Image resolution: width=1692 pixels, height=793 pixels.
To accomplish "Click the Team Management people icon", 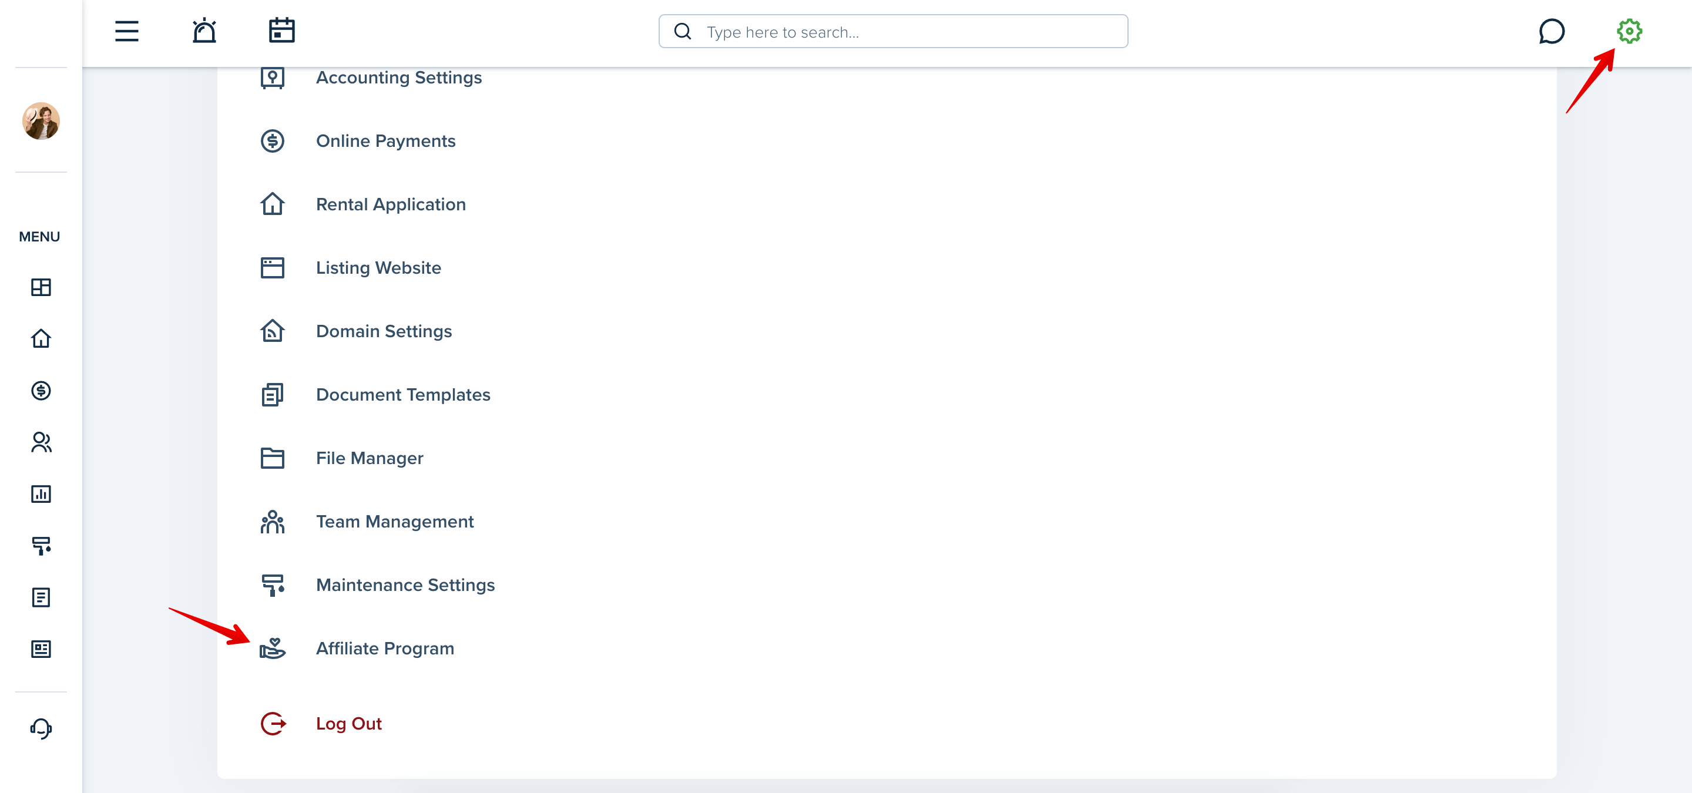I will pyautogui.click(x=272, y=522).
